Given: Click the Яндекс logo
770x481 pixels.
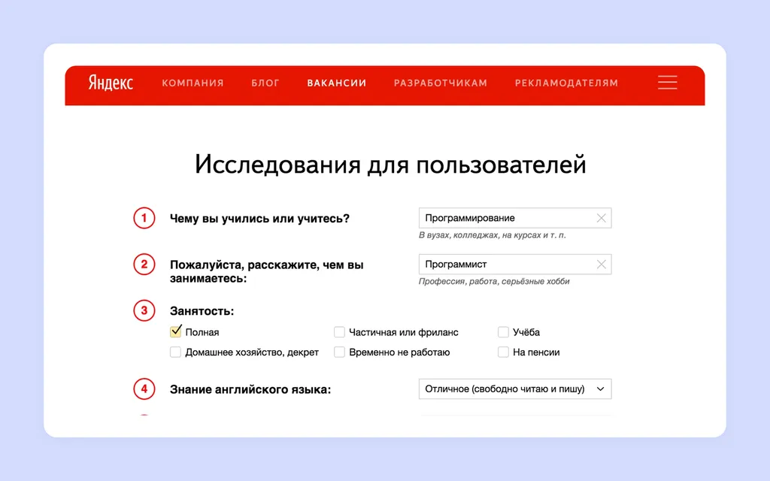Looking at the screenshot, I should pyautogui.click(x=111, y=83).
